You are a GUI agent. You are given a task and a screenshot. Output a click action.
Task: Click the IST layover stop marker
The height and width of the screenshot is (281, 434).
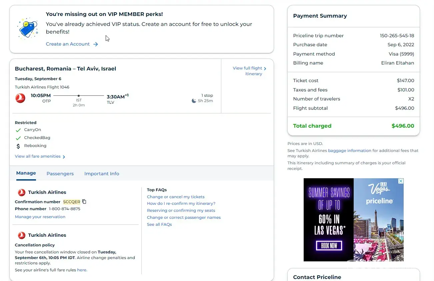point(79,96)
